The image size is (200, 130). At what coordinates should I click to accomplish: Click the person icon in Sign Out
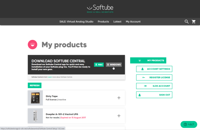pos(139,95)
